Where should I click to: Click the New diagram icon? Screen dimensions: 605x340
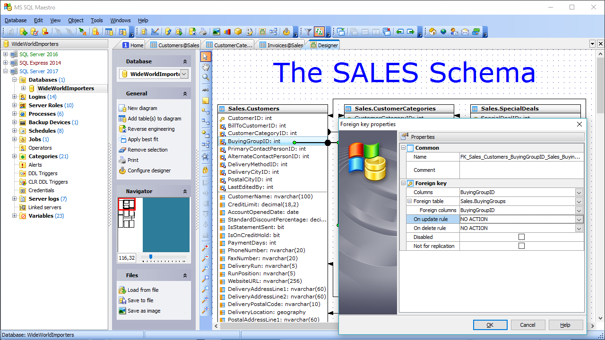(x=122, y=108)
